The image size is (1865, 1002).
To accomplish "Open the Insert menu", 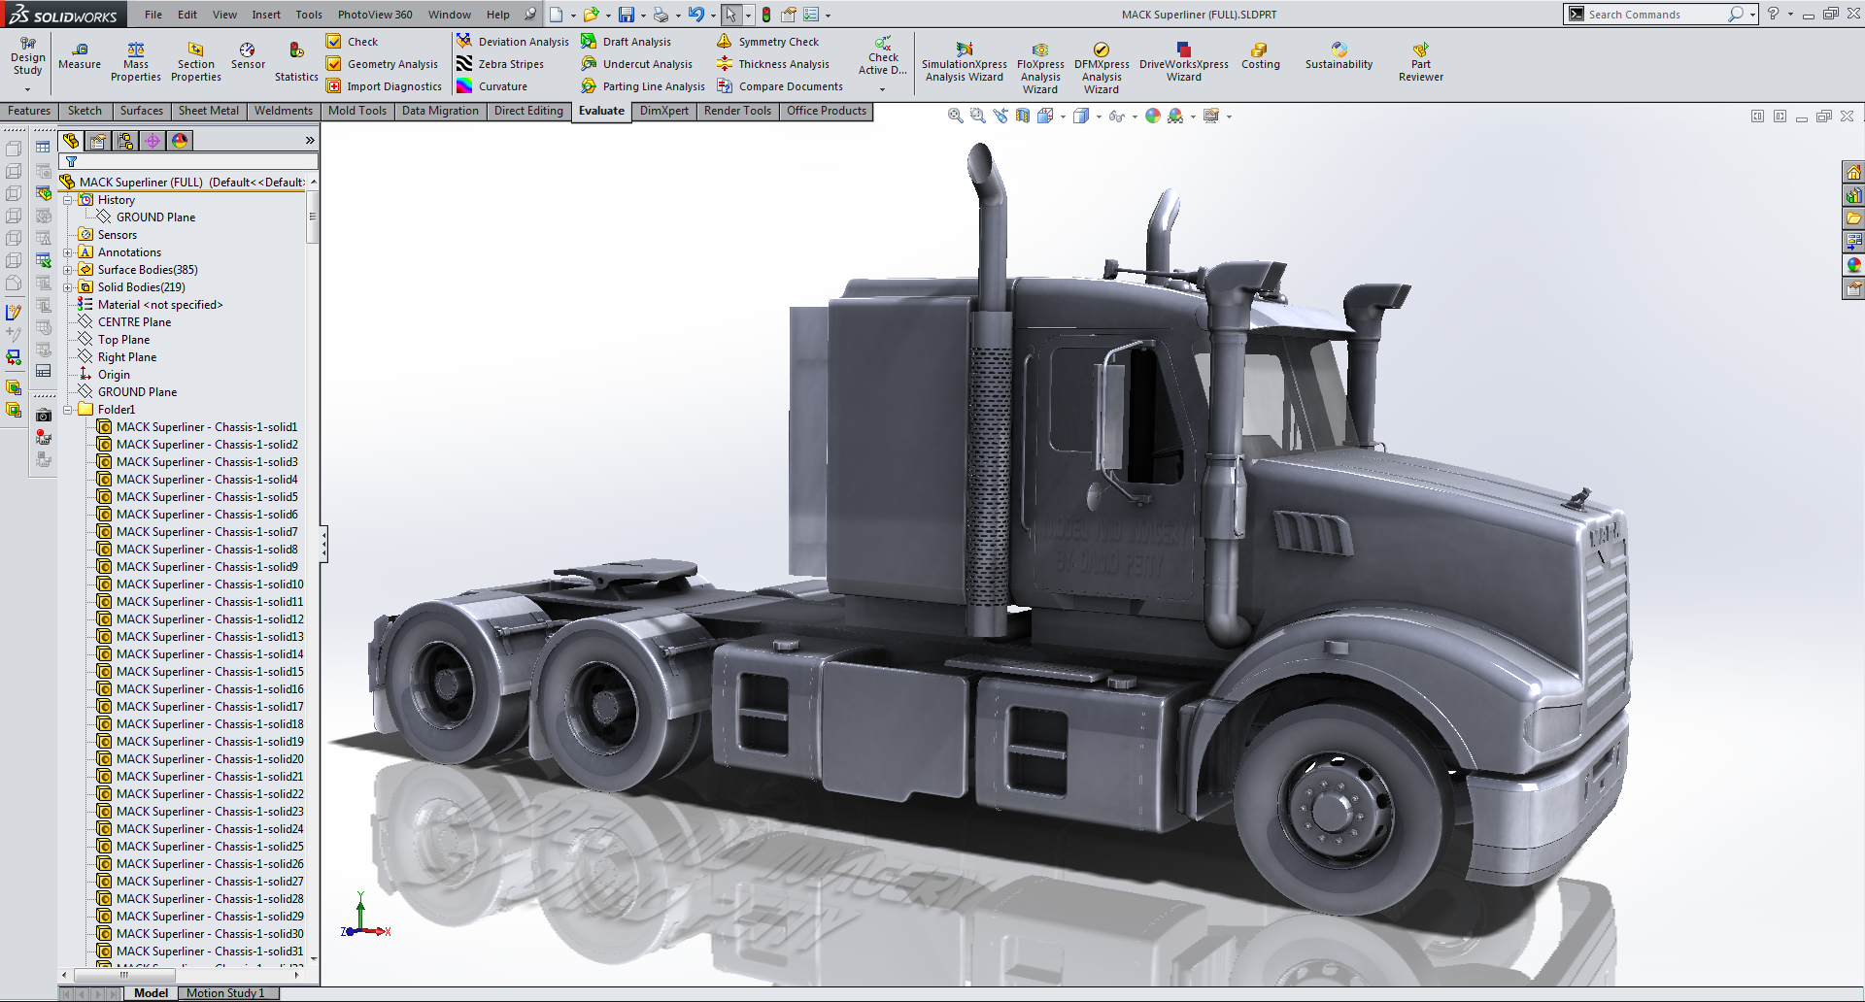I will pos(266,15).
